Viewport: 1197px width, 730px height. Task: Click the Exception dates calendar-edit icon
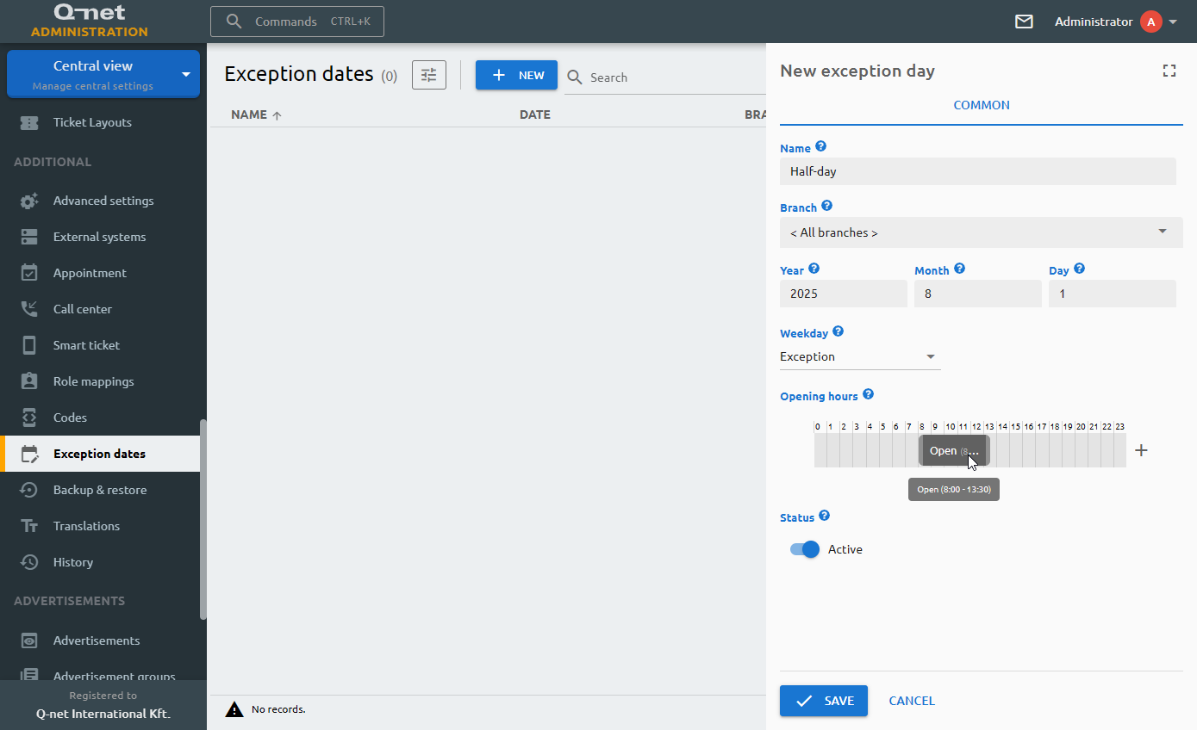(29, 454)
